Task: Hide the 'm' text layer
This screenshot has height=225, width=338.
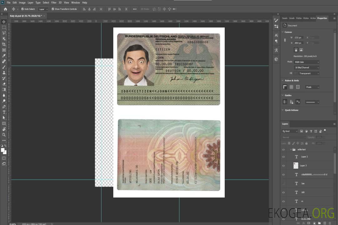Action: (284, 201)
